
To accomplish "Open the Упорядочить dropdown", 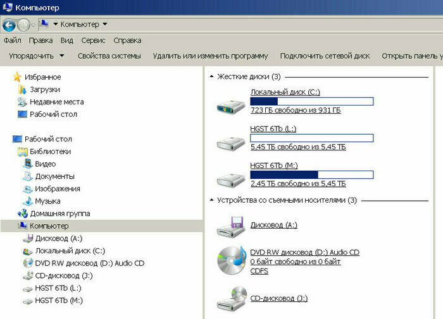I will (37, 56).
